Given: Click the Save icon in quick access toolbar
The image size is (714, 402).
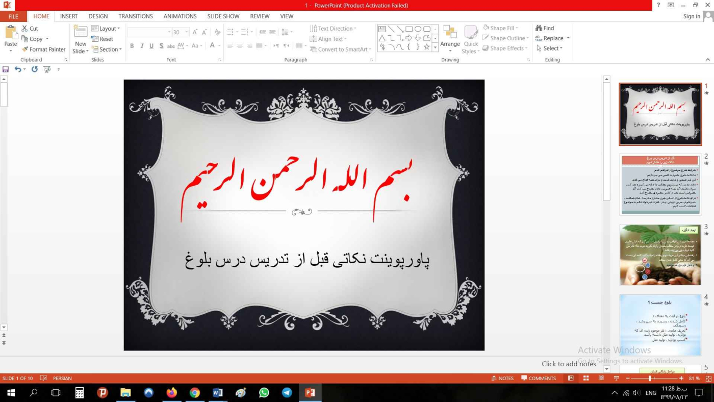Looking at the screenshot, I should point(6,69).
